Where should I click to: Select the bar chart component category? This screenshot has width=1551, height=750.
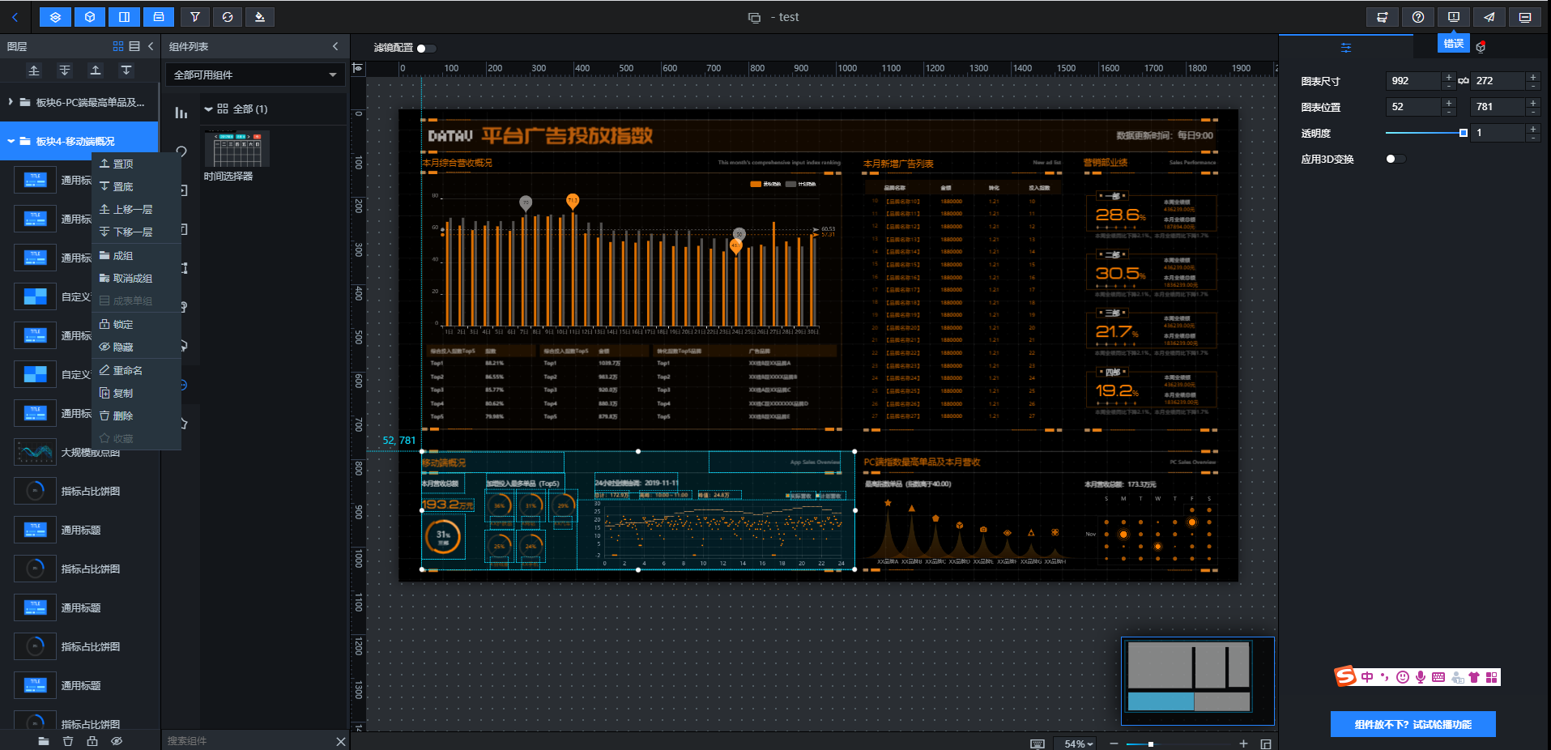pos(181,113)
